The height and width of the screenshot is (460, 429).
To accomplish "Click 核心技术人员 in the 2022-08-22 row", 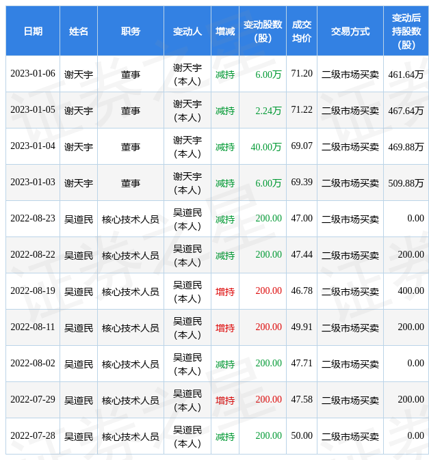I will (x=131, y=256).
